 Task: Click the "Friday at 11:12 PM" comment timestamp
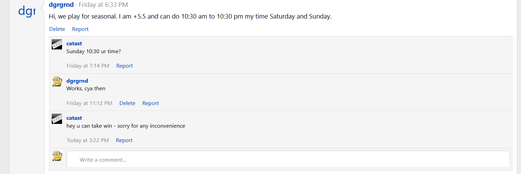[89, 103]
